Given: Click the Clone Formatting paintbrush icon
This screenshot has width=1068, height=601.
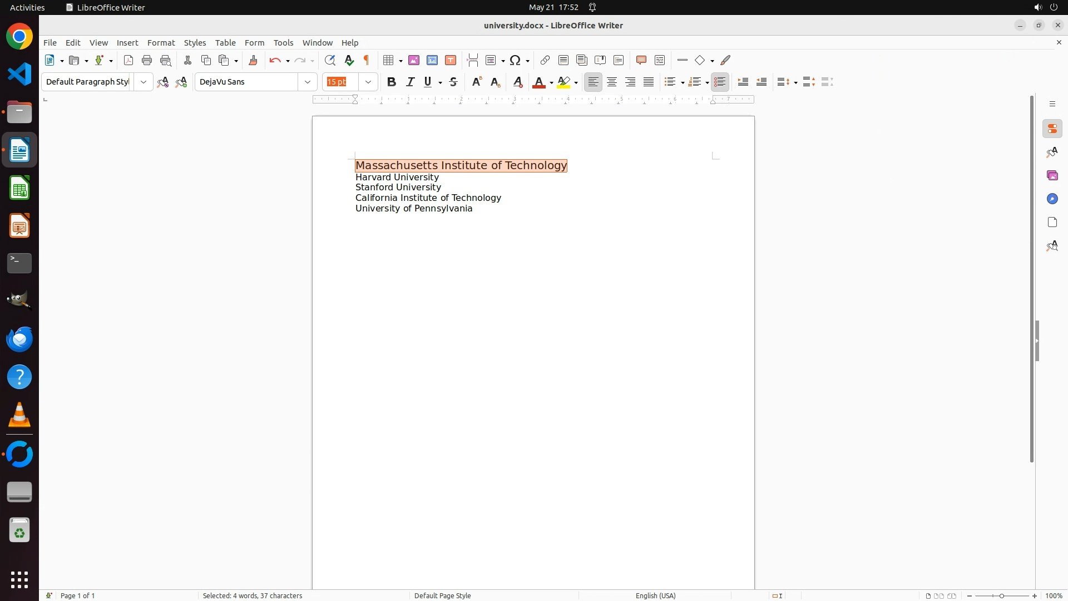Looking at the screenshot, I should [253, 60].
